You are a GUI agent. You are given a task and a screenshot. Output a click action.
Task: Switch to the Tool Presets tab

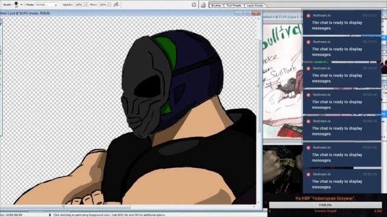pyautogui.click(x=234, y=5)
